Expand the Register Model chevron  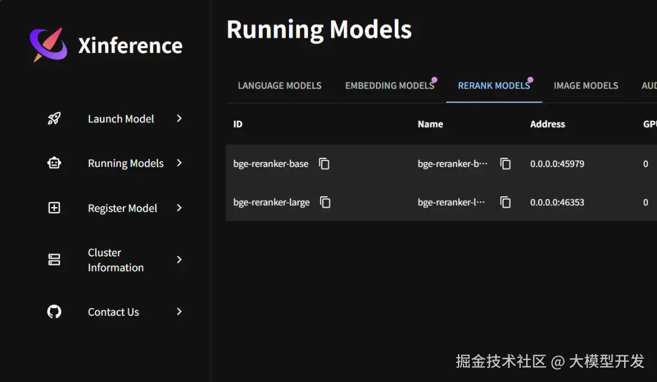(x=179, y=208)
